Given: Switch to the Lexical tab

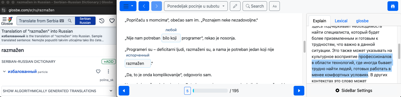Looking at the screenshot, I should pyautogui.click(x=341, y=21).
